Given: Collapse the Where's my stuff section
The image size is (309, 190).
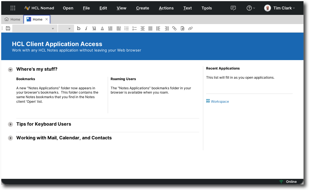Looking at the screenshot, I should pos(11,70).
